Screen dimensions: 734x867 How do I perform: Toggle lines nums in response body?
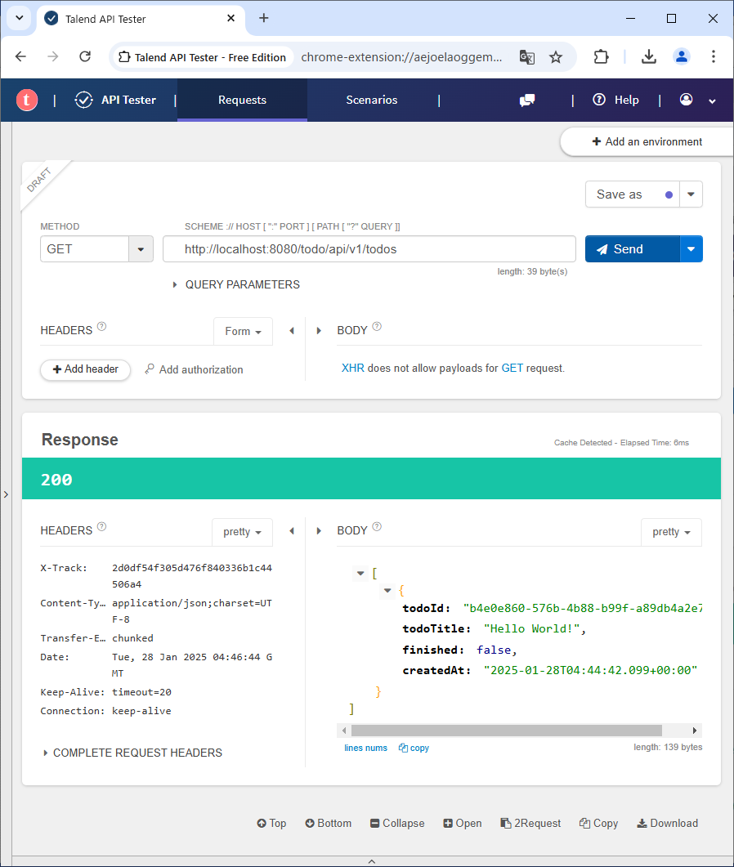point(365,748)
